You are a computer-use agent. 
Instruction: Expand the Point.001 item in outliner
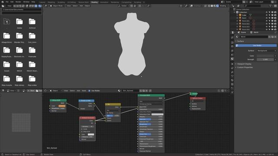(237, 21)
